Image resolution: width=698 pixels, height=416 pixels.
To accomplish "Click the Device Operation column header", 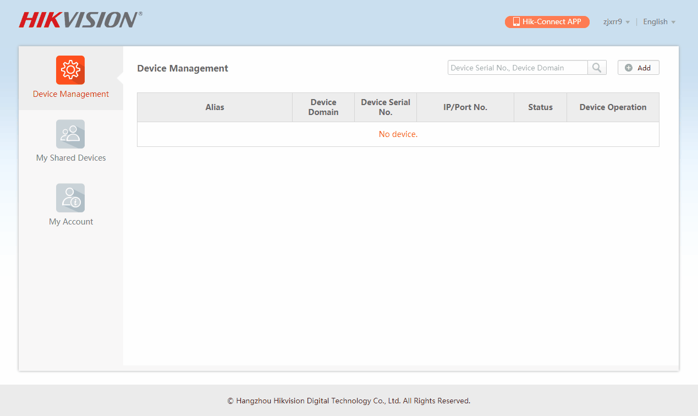I will pyautogui.click(x=613, y=107).
